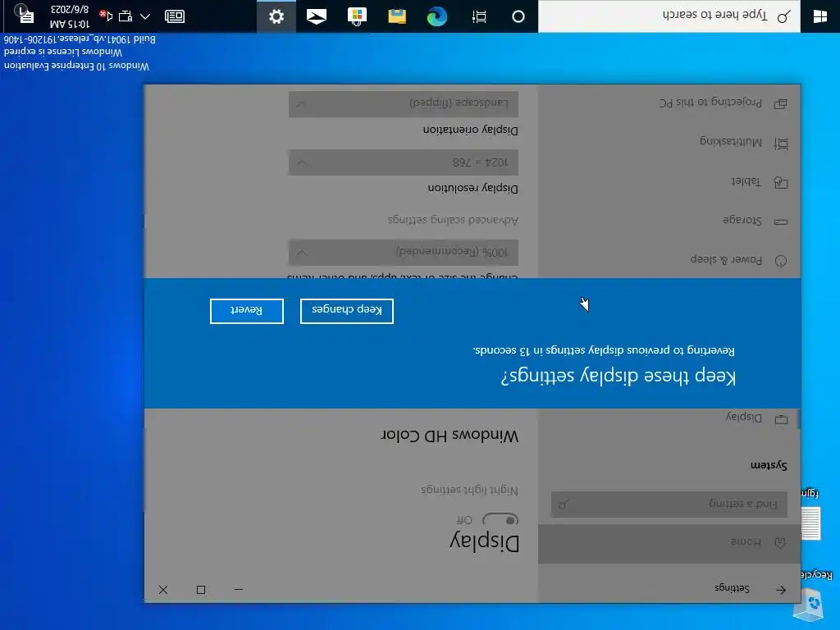Open Cortana from the taskbar circle icon

[x=518, y=16]
